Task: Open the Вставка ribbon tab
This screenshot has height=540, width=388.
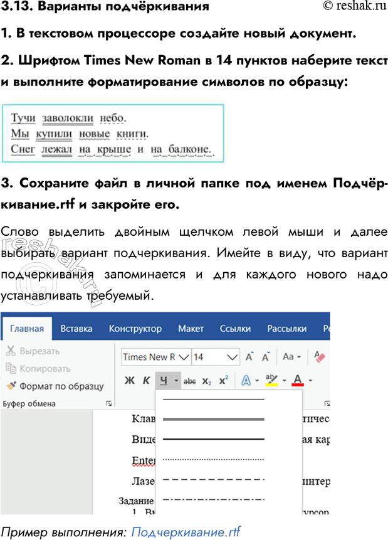Action: click(x=76, y=329)
